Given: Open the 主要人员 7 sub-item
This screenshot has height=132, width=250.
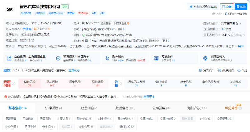Looking at the screenshot, I should coord(64,119).
